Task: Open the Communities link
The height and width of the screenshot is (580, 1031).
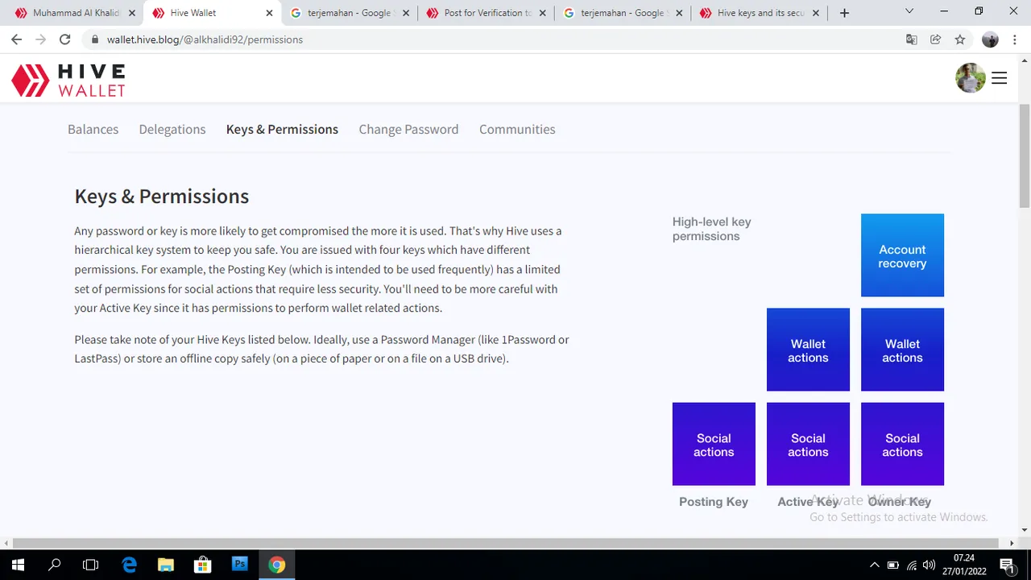Action: [517, 129]
